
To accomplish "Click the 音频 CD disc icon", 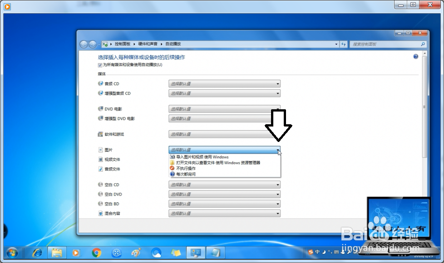I will pyautogui.click(x=100, y=83).
